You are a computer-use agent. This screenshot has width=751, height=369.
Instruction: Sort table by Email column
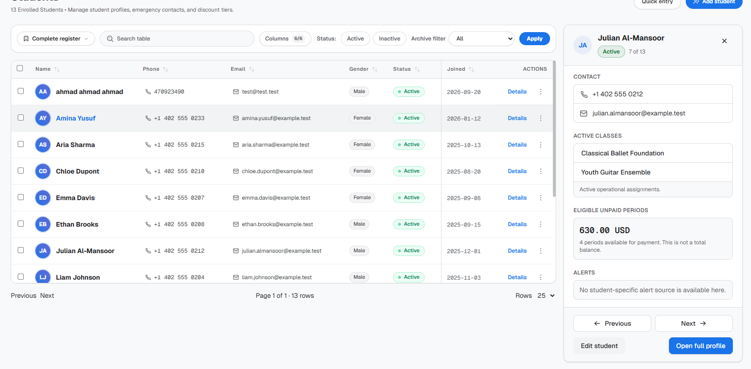point(242,69)
